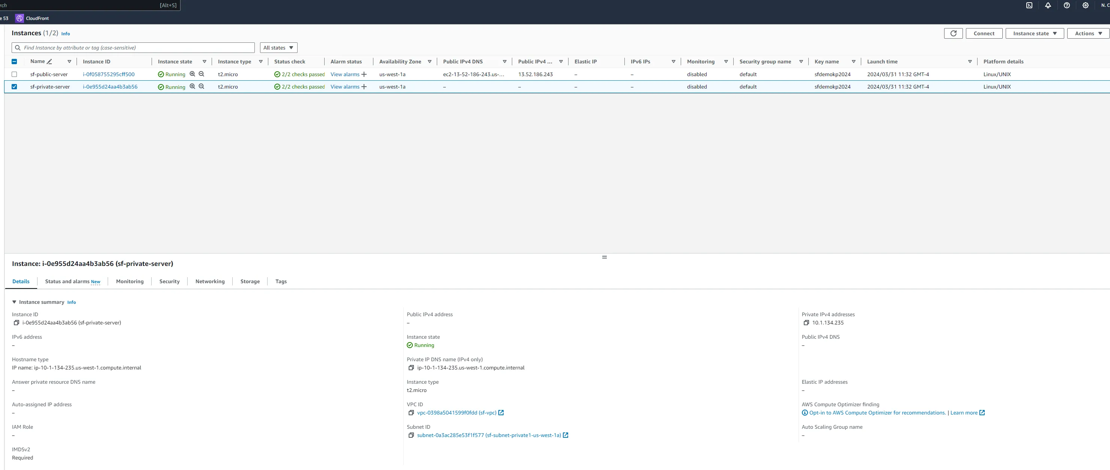This screenshot has width=1110, height=470.
Task: Open All states filter dropdown
Action: point(279,48)
